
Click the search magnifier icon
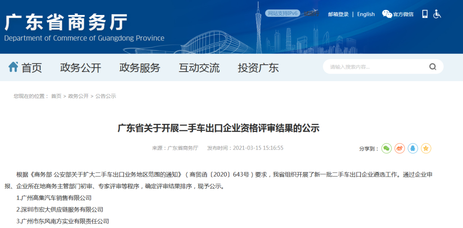pos(433,67)
